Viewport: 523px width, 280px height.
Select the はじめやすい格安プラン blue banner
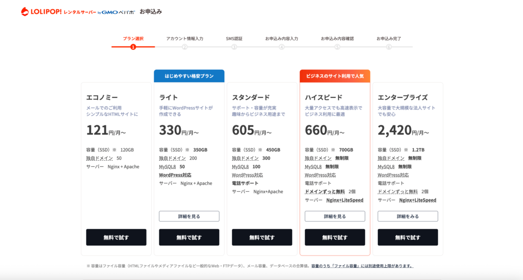coord(189,76)
